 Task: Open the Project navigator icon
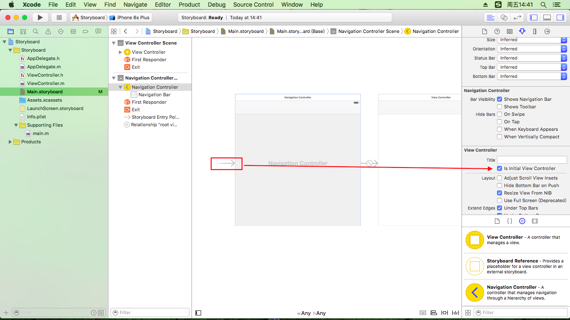click(x=10, y=31)
